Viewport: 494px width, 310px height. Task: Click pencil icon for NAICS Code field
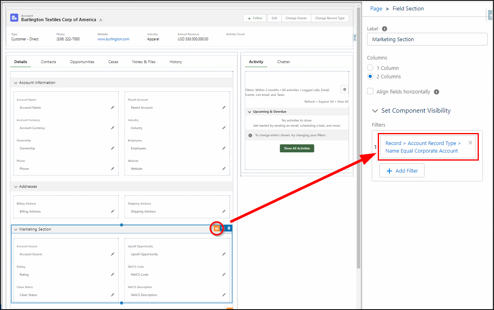(224, 274)
